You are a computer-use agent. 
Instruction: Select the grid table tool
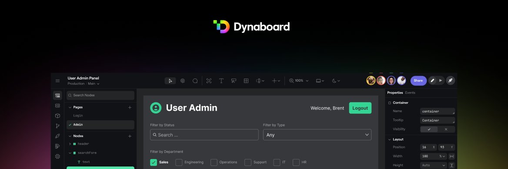(246, 81)
